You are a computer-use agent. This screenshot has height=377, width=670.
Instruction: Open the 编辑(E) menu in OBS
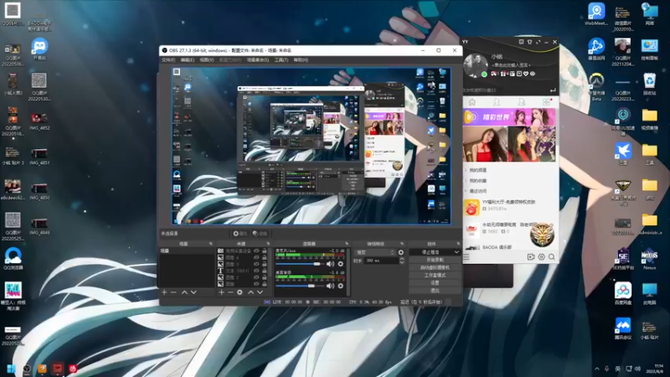click(x=187, y=60)
